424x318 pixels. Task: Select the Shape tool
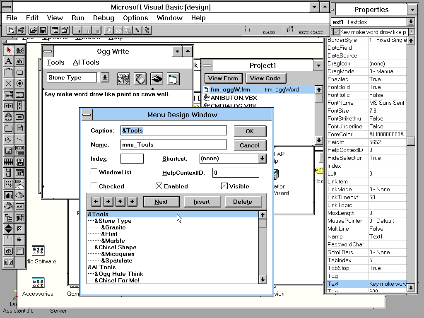coord(8,139)
